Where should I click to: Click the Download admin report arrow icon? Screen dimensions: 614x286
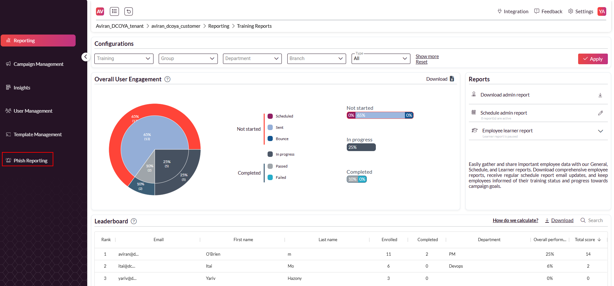600,95
